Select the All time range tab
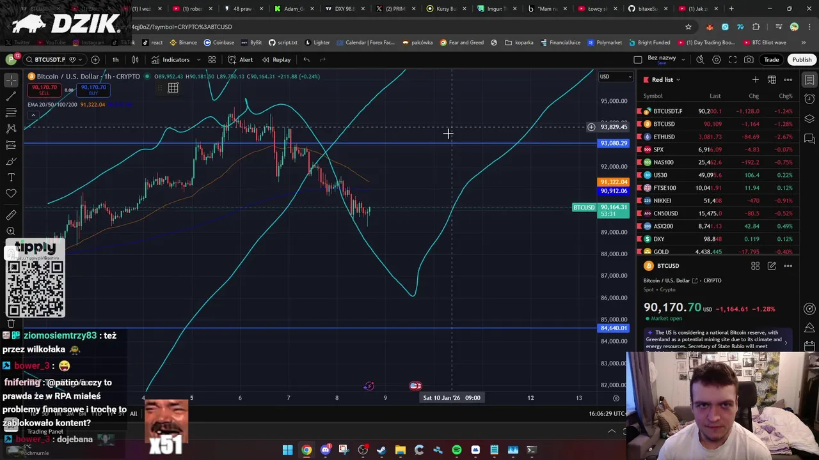The height and width of the screenshot is (460, 819). pyautogui.click(x=133, y=413)
